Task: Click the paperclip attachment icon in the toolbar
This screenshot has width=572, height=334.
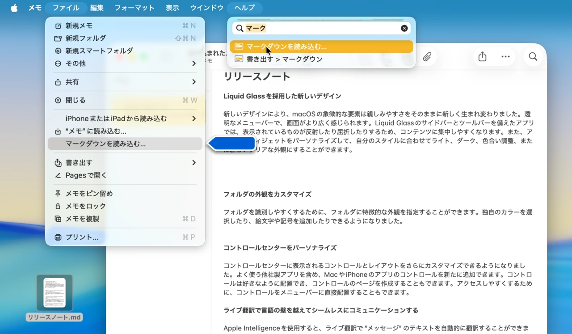Action: [x=427, y=56]
